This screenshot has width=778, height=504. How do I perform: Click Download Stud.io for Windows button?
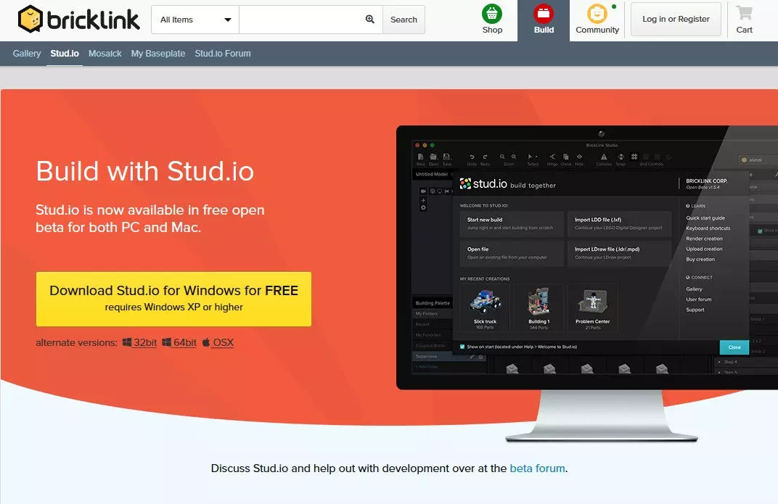tap(173, 298)
